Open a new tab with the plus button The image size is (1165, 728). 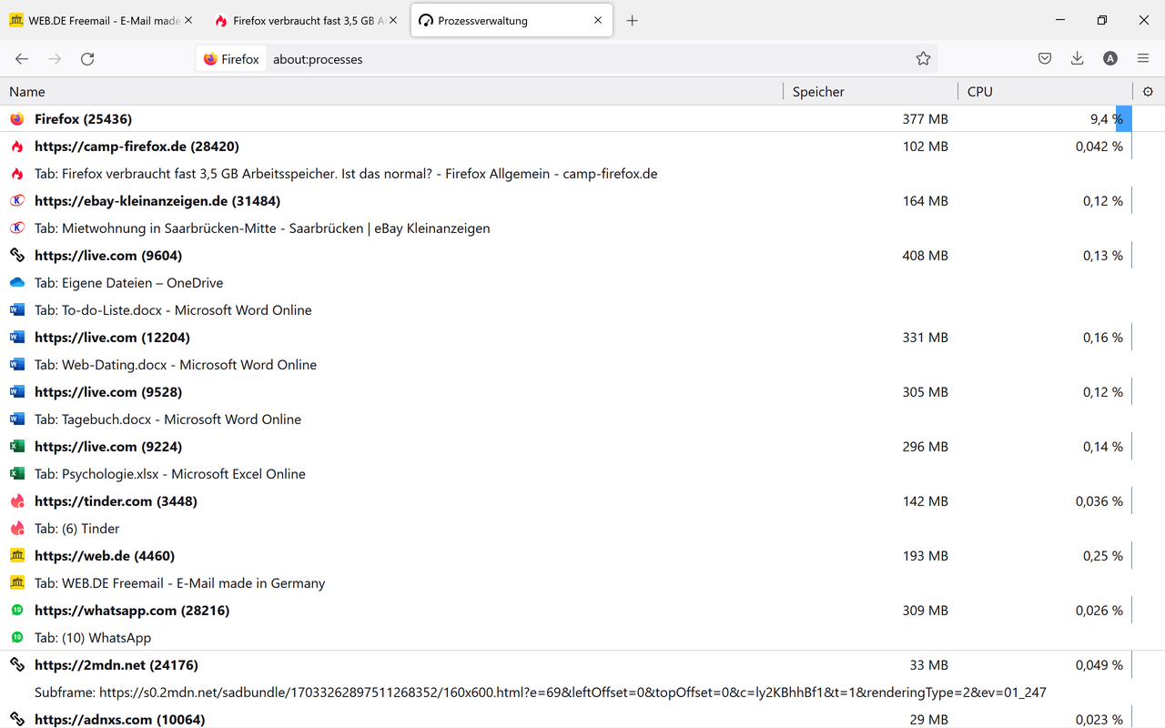click(632, 21)
